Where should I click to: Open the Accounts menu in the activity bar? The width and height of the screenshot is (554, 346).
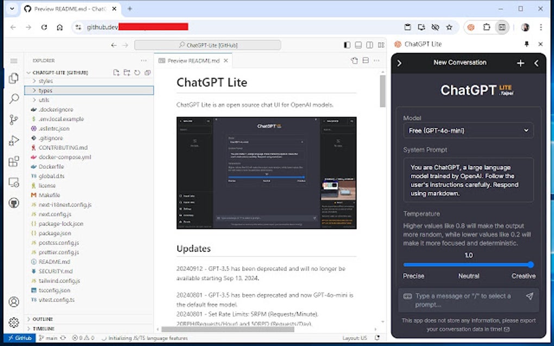click(x=14, y=302)
